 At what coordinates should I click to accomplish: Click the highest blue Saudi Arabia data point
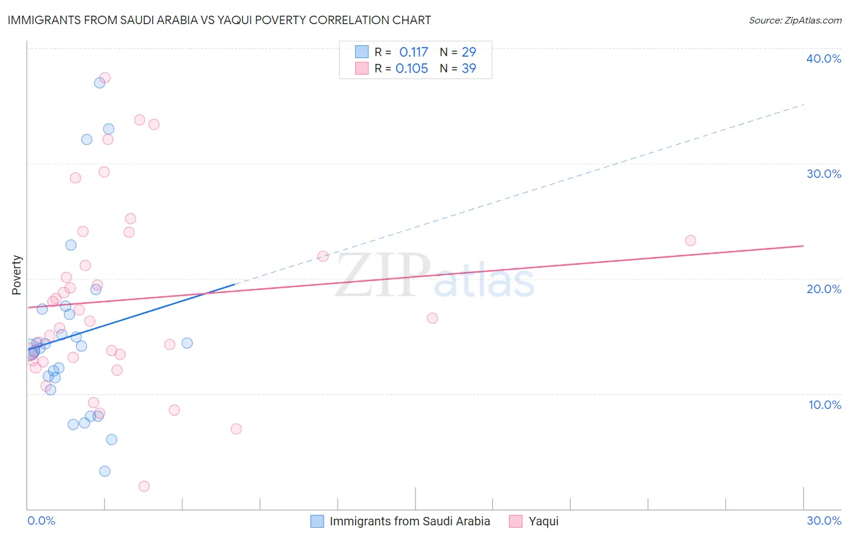[100, 83]
